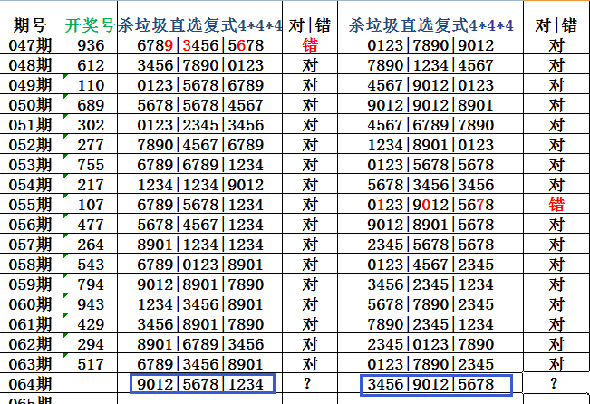Select cell 9012|9012|8901
590x404 pixels.
[430, 105]
